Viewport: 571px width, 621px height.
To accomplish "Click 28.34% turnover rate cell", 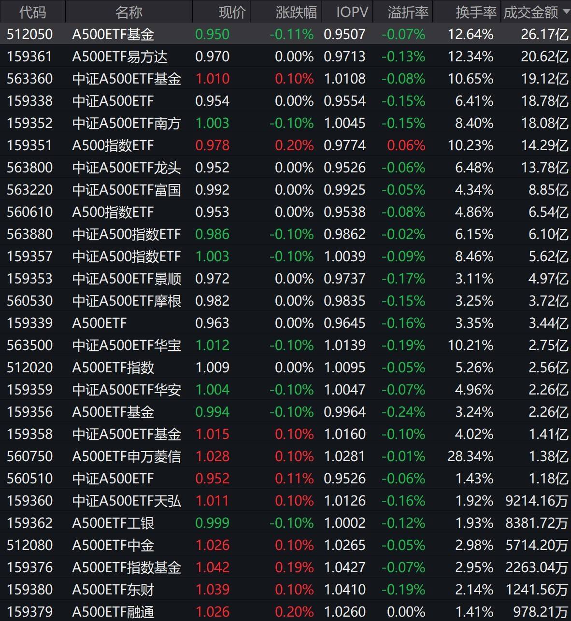I will click(470, 456).
